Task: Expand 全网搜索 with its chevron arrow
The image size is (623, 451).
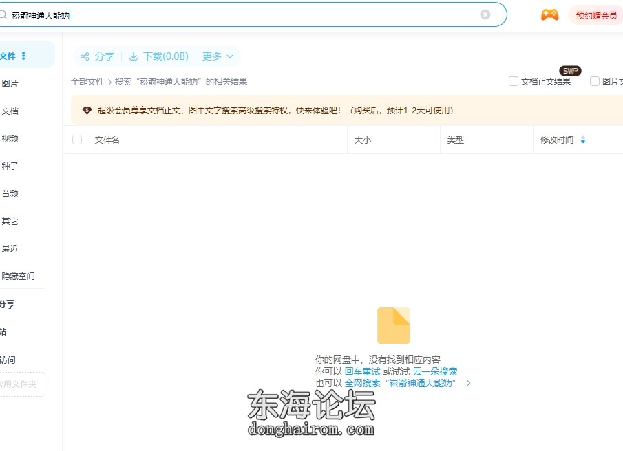Action: click(468, 383)
